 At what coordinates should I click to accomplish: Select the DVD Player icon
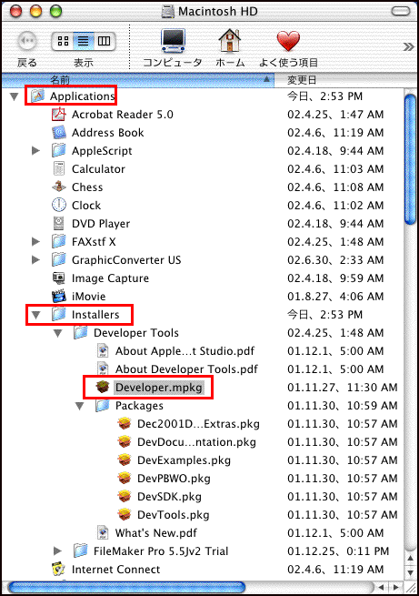point(59,223)
